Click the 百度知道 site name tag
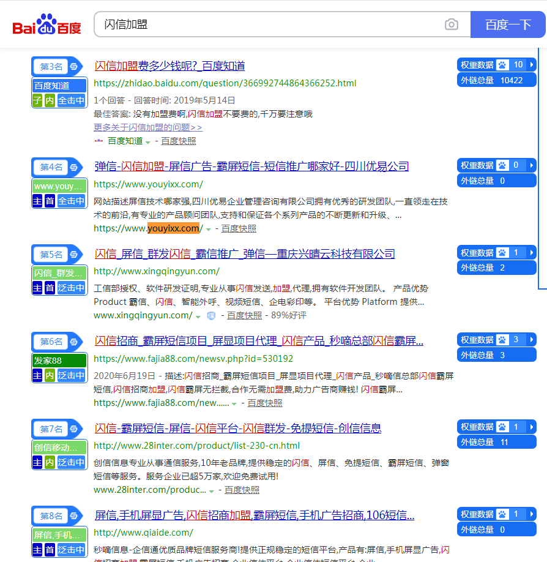547x562 pixels. 59,86
